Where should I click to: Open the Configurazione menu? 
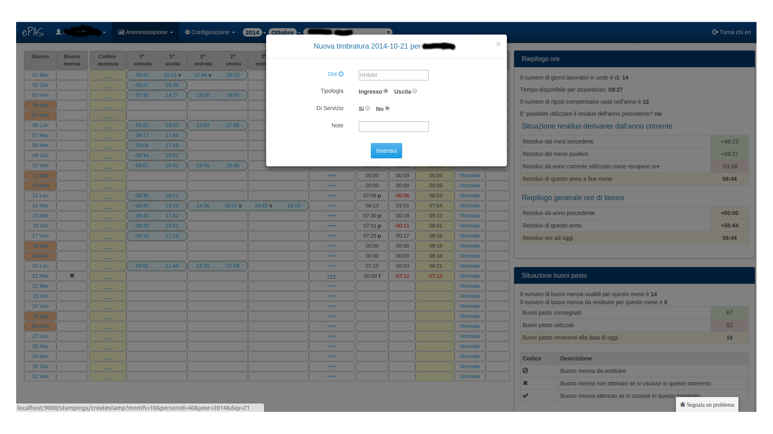[210, 32]
